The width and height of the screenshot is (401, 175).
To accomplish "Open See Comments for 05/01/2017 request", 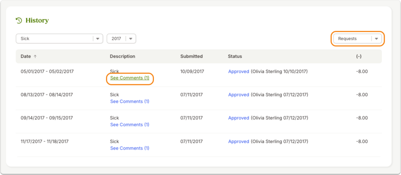I will coord(129,78).
